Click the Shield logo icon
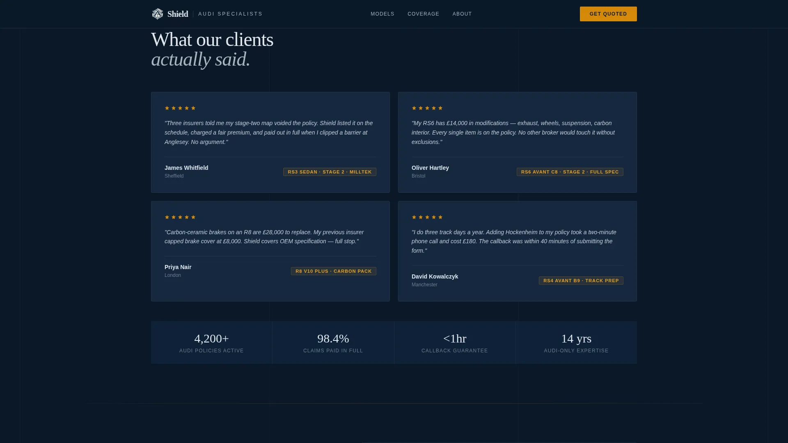Screen dimensions: 788x443 tap(158, 14)
